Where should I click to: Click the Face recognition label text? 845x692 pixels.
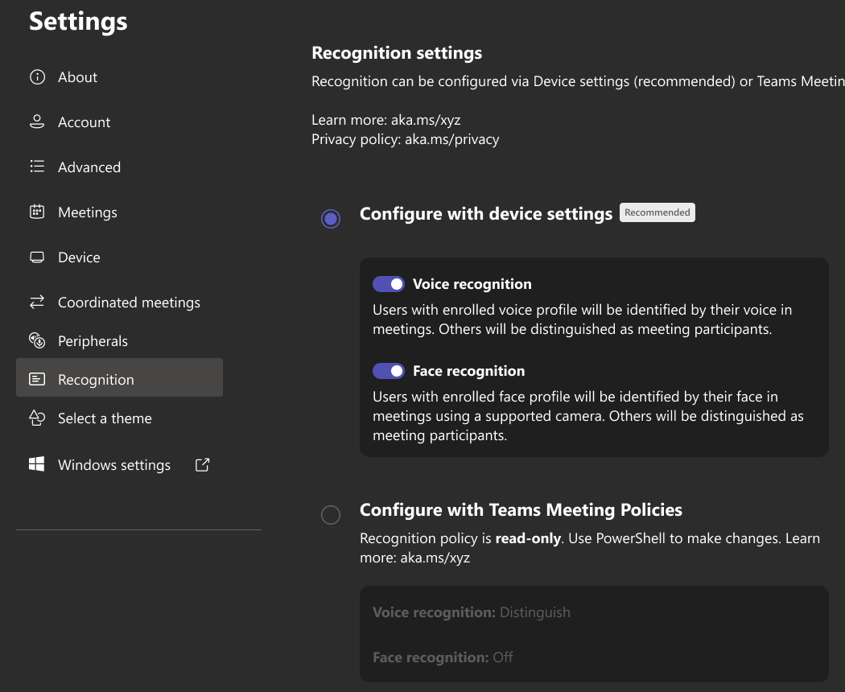click(469, 371)
